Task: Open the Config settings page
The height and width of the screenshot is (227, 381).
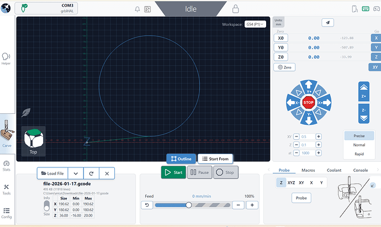Action: [x=7, y=212]
